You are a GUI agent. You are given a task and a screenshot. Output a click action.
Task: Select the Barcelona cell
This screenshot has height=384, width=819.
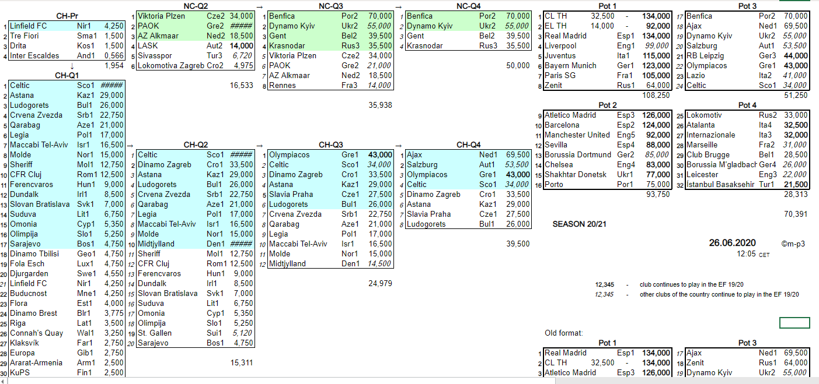(562, 125)
